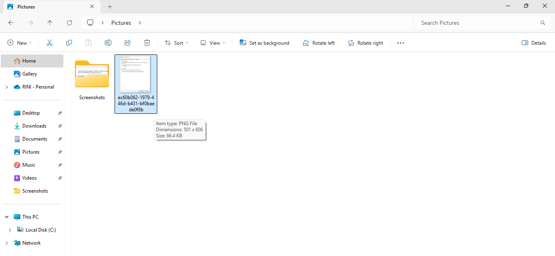The width and height of the screenshot is (555, 256).
Task: Click the Cut scissors icon
Action: point(50,43)
